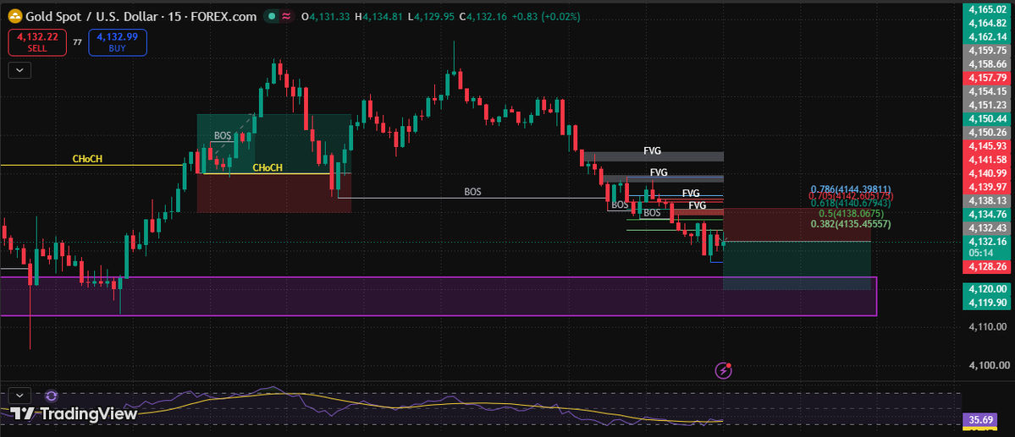Select the 0.786(4144.39811) Fibonacci label
1015x437 pixels.
(x=852, y=188)
